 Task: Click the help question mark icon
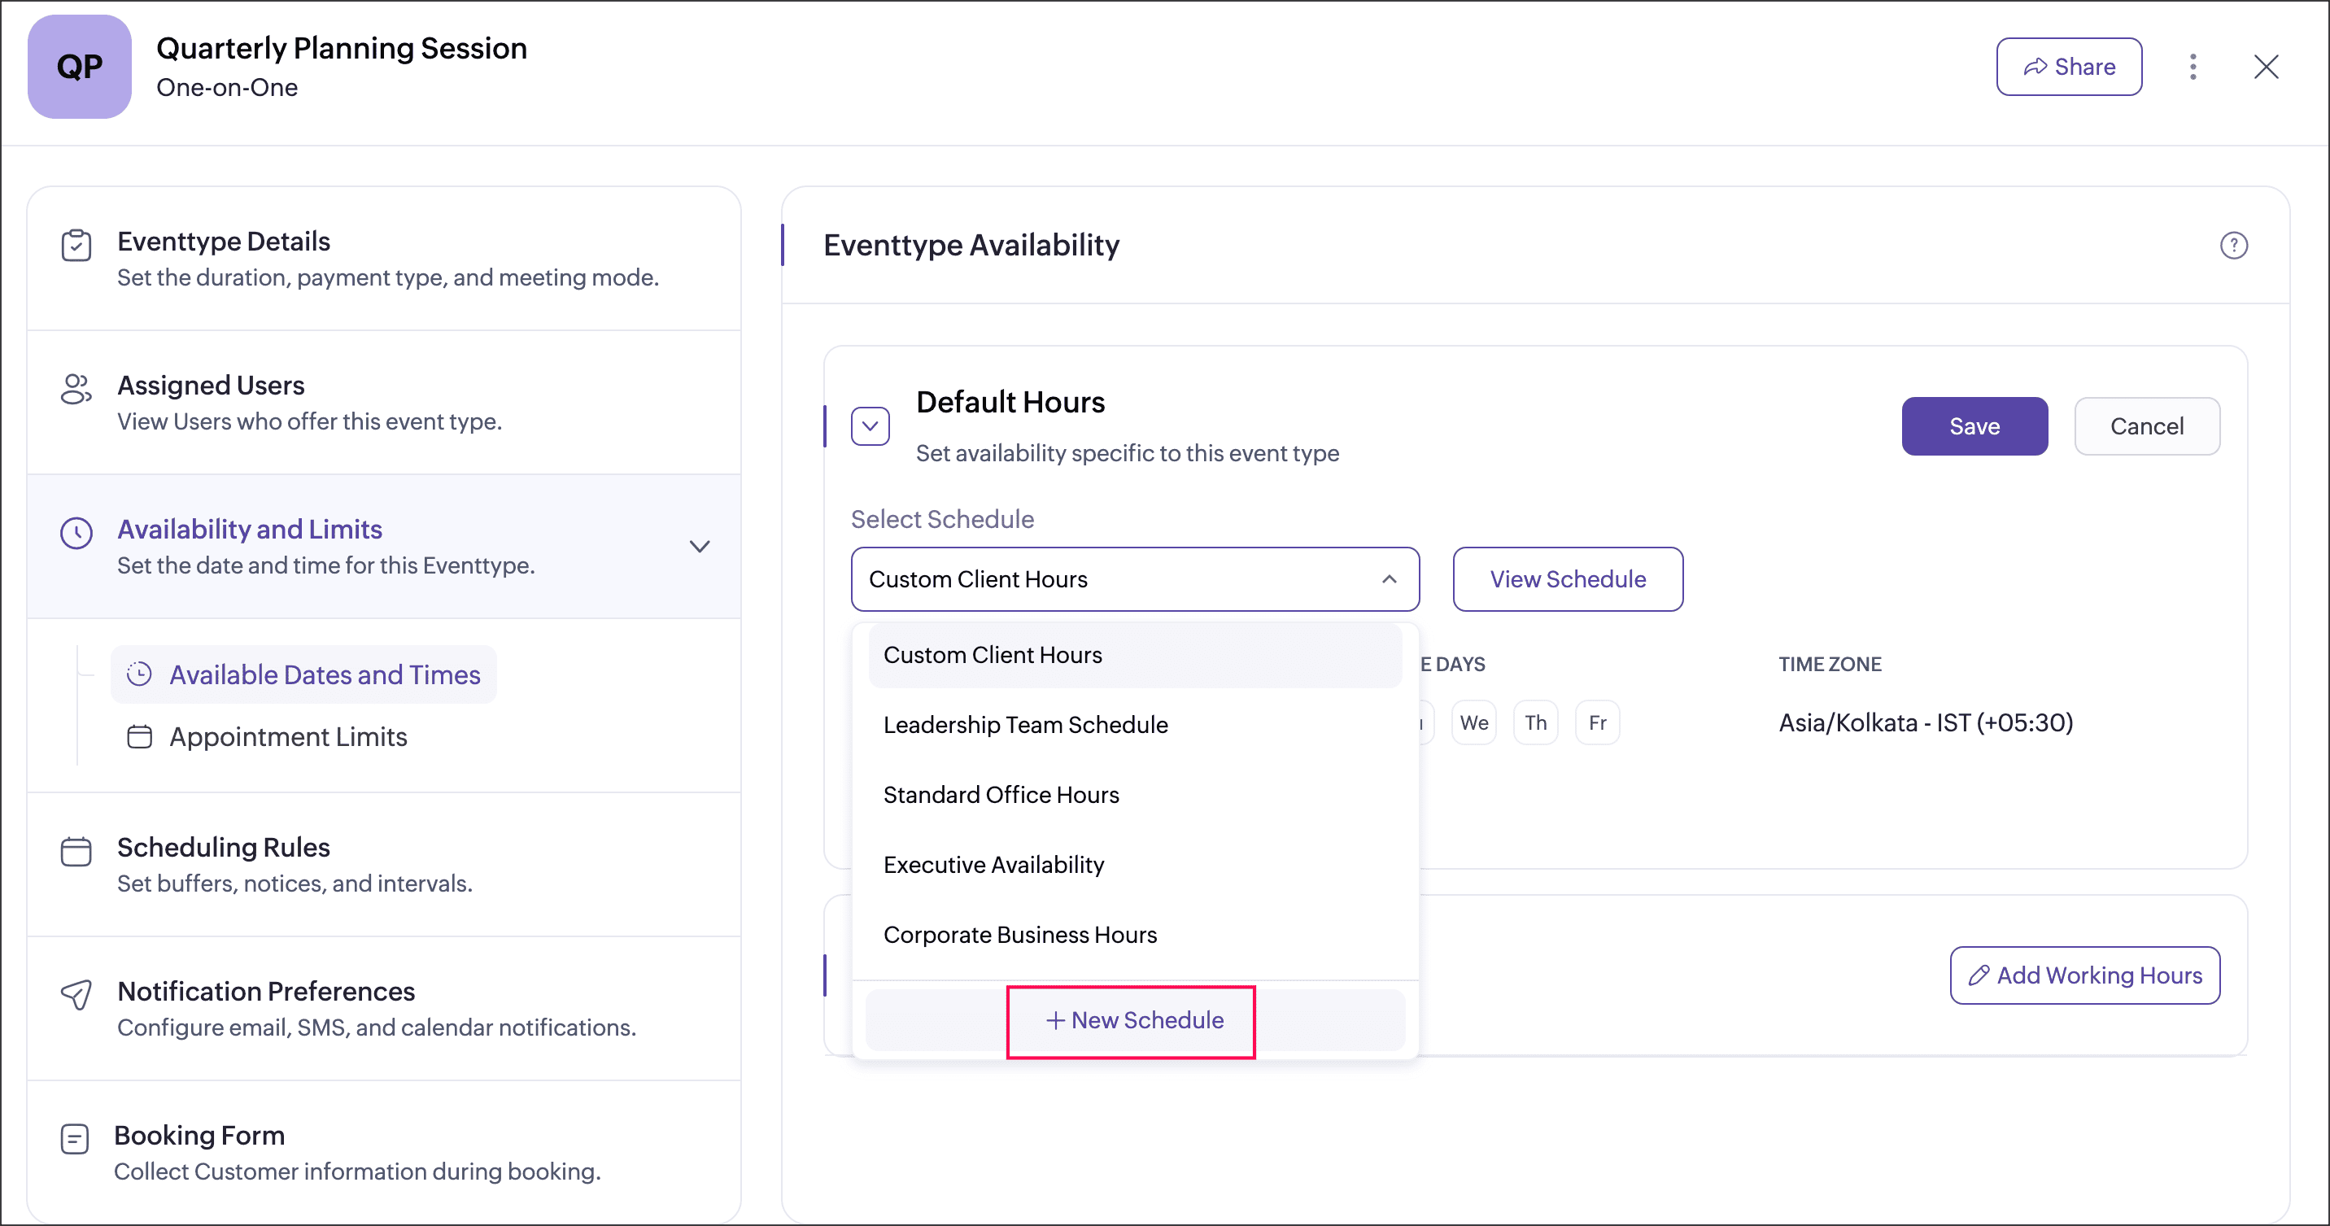coord(2233,245)
